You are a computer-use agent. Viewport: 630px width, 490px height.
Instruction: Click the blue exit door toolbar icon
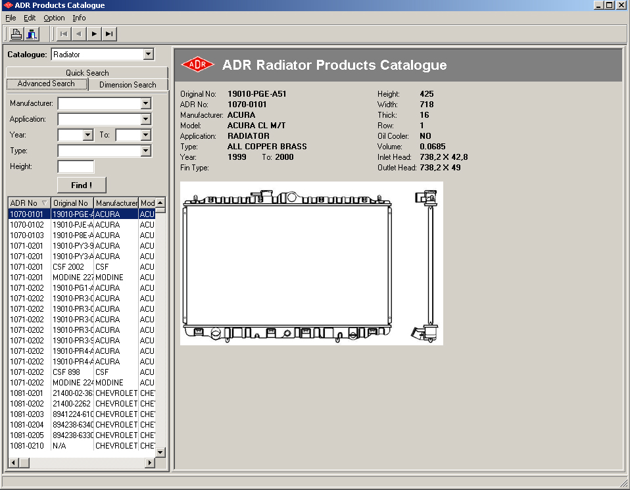tap(32, 34)
